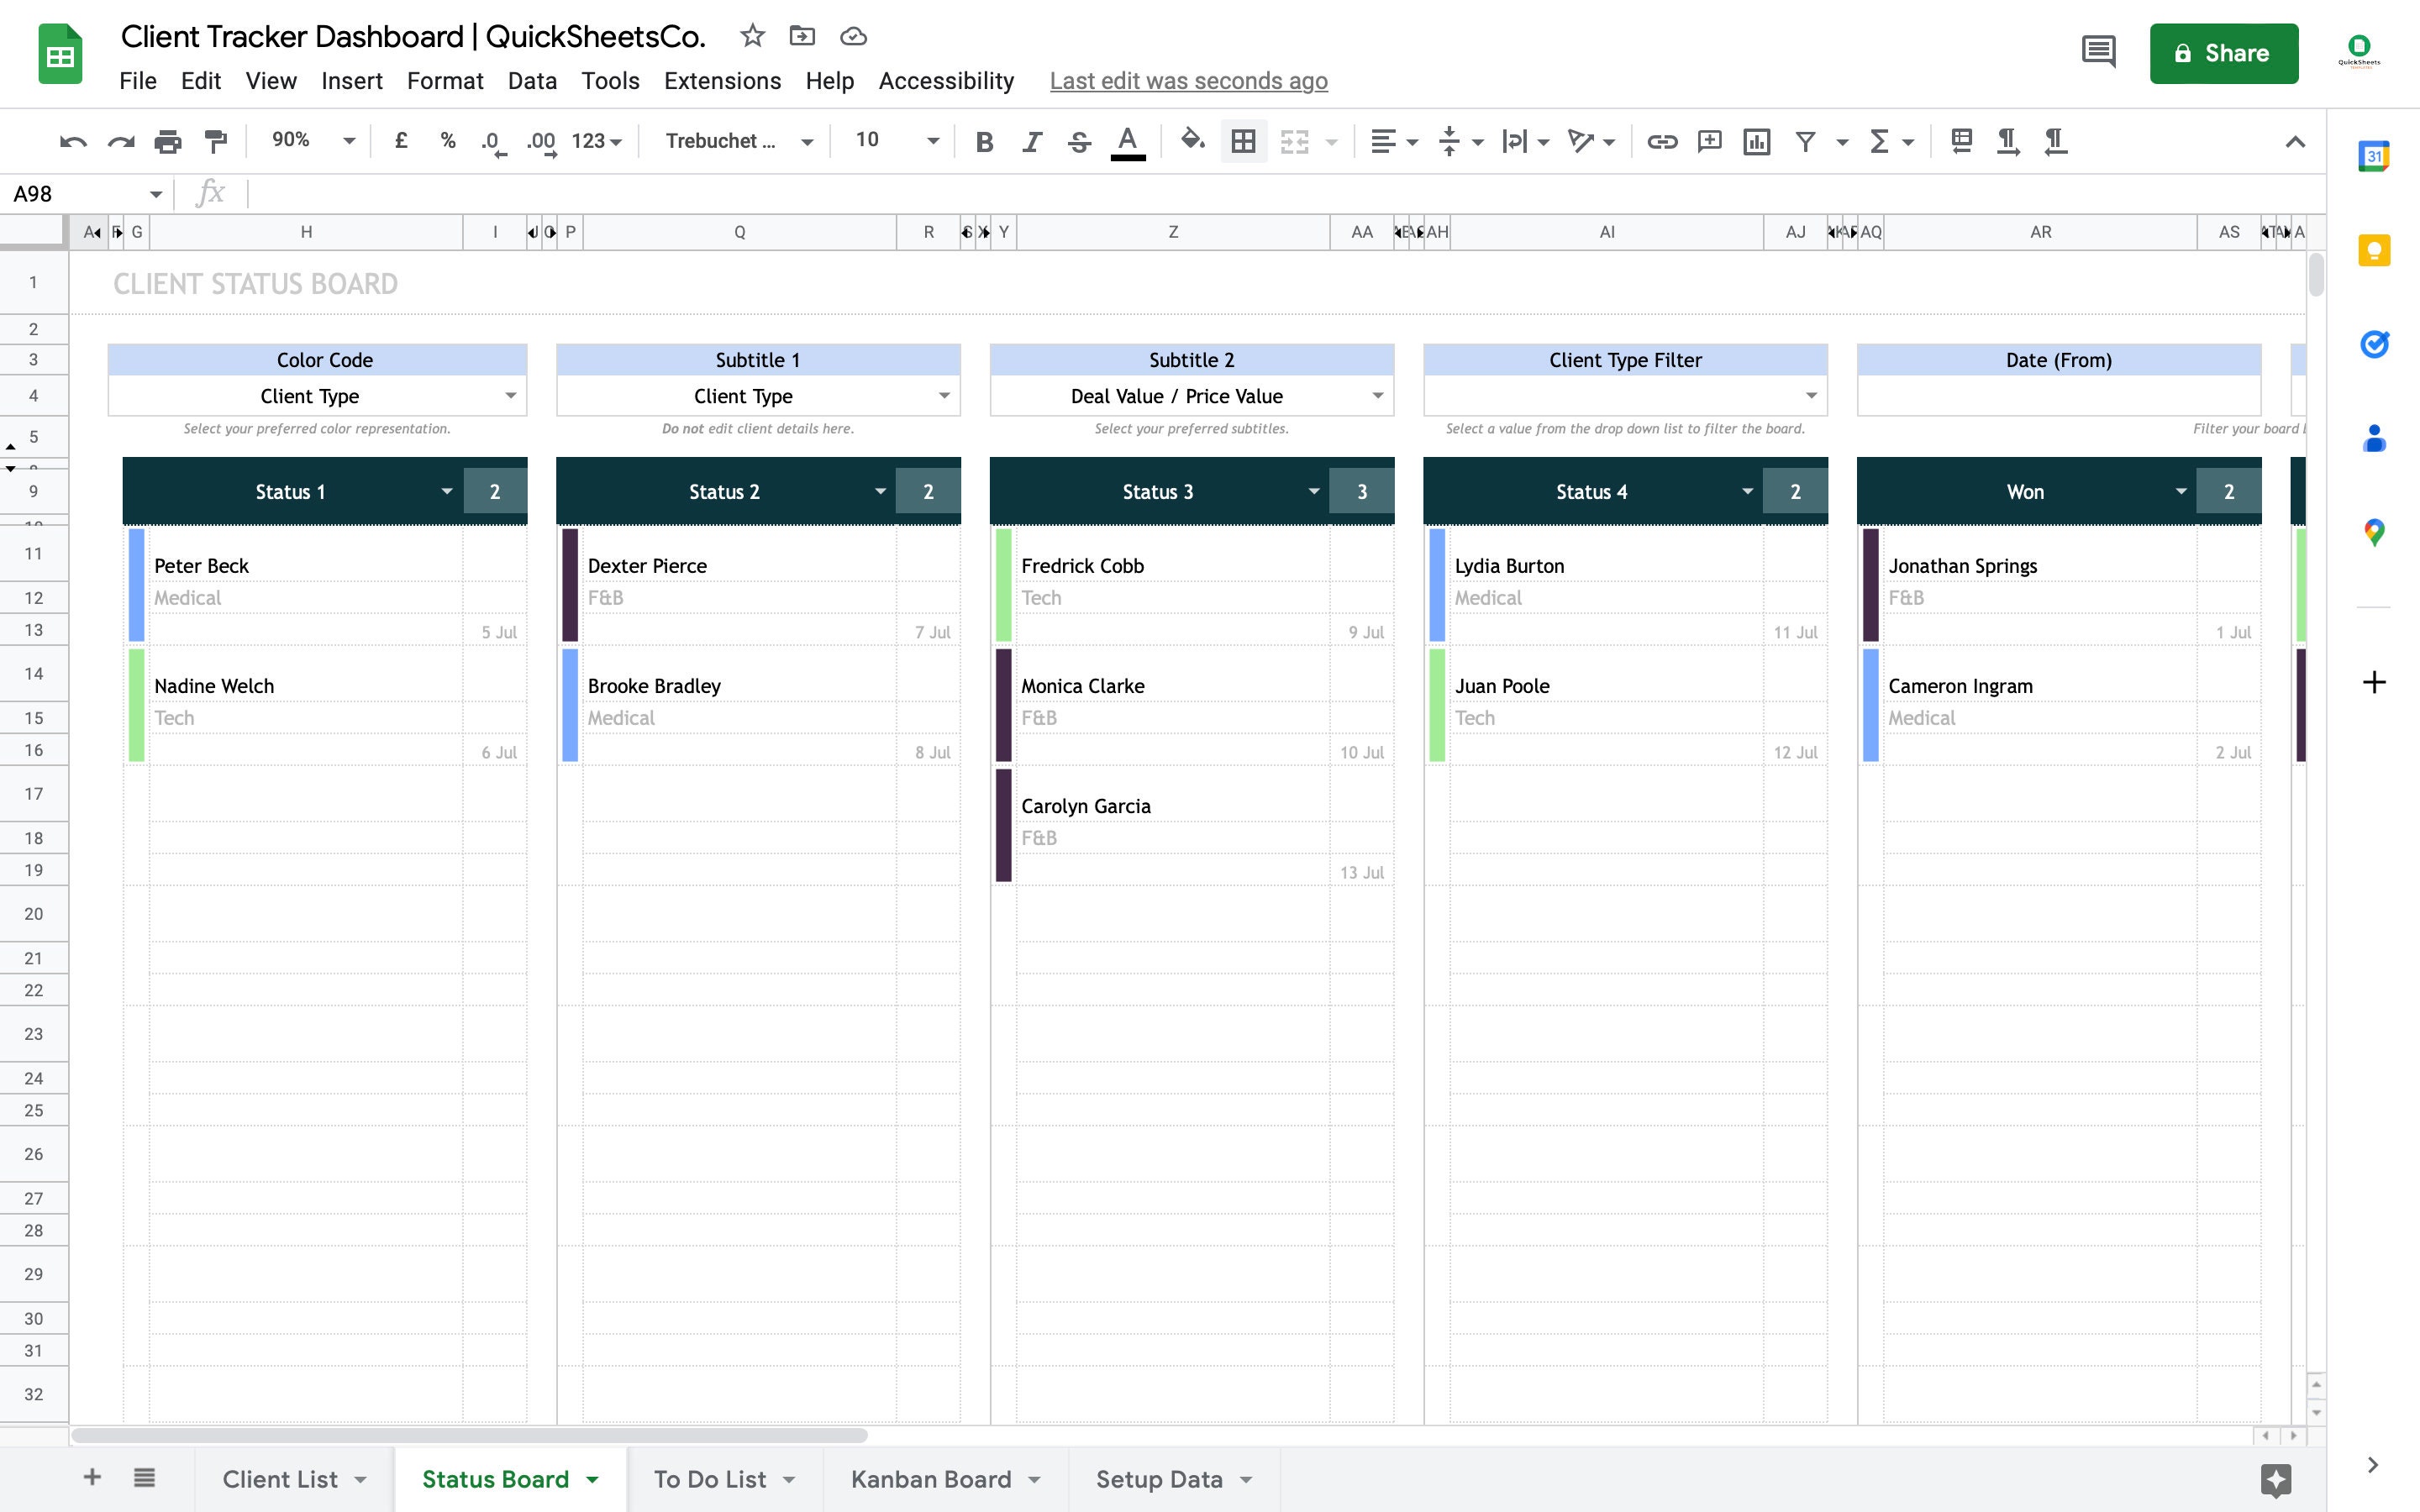This screenshot has height=1512, width=2420.
Task: Toggle strikethrough formatting
Action: (1079, 141)
